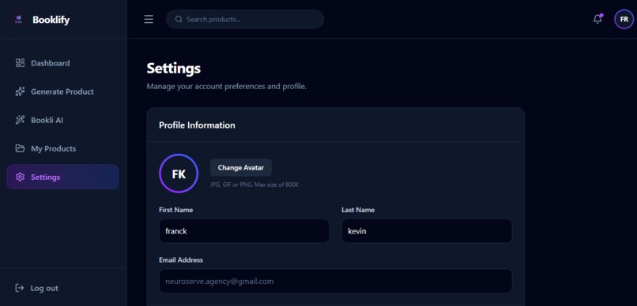637x306 pixels.
Task: Open the Dashboard page
Action: (x=62, y=63)
